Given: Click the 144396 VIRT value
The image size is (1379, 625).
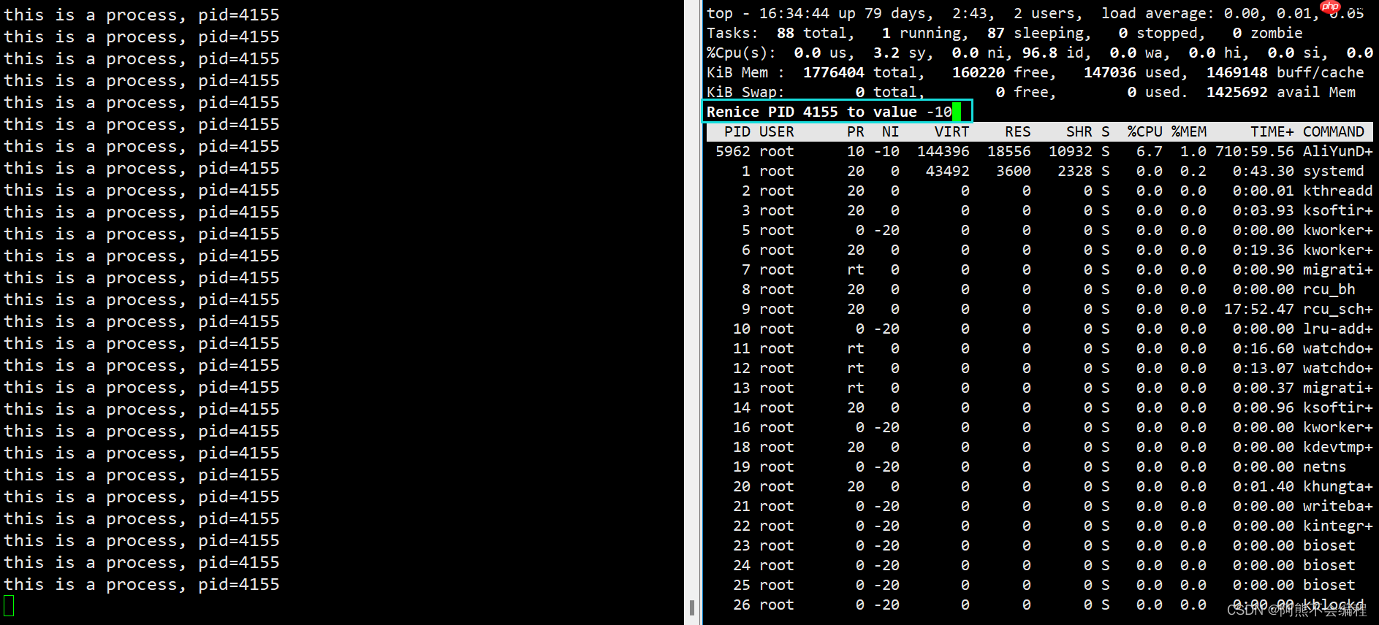Looking at the screenshot, I should (943, 151).
